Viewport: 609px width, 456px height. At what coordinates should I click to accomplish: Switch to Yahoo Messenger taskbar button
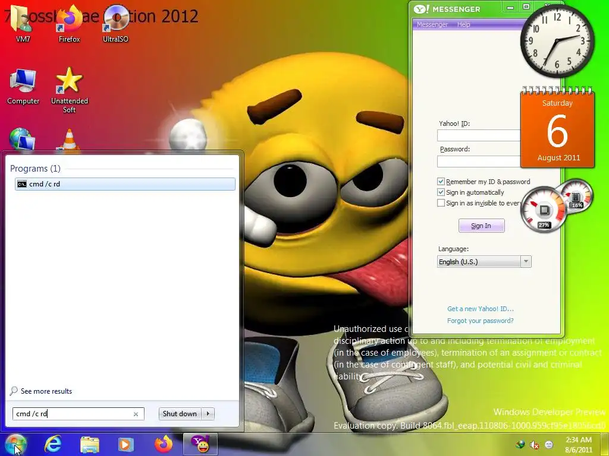pos(200,444)
